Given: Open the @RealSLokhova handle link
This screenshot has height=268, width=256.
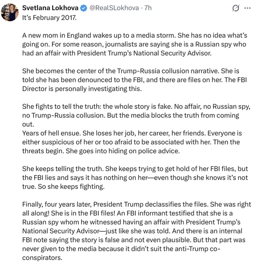Looking at the screenshot, I should [114, 8].
